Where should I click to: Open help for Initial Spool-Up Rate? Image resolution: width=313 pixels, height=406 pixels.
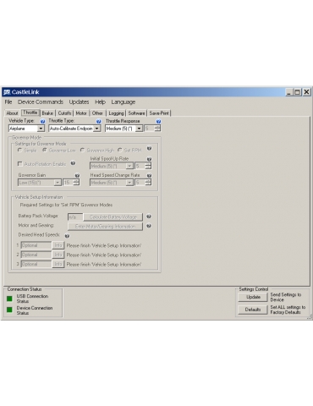coord(149,159)
